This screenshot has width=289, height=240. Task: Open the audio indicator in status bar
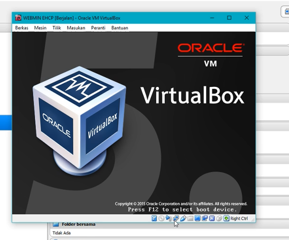(169, 218)
